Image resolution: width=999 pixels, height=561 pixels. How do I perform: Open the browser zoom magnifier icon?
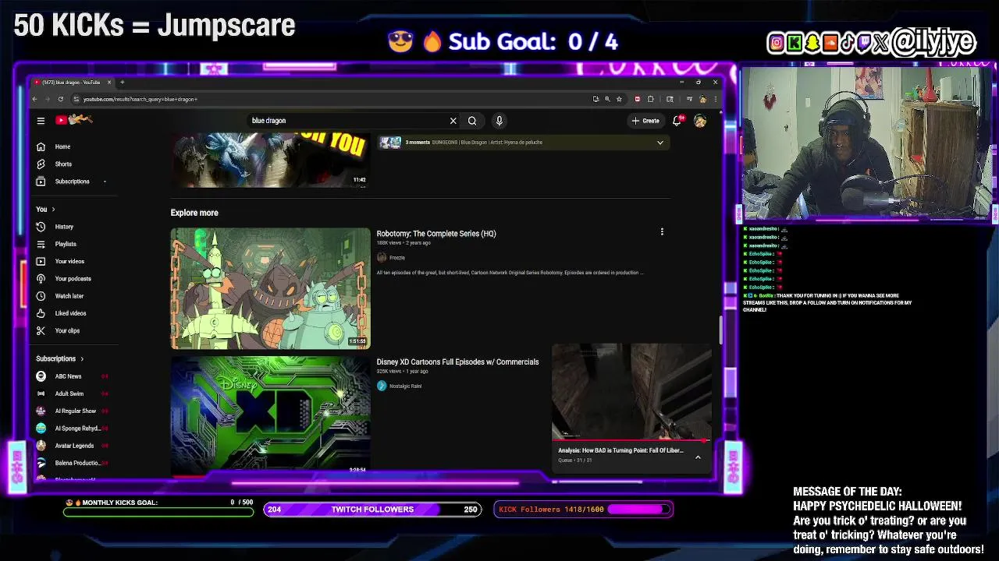point(607,99)
